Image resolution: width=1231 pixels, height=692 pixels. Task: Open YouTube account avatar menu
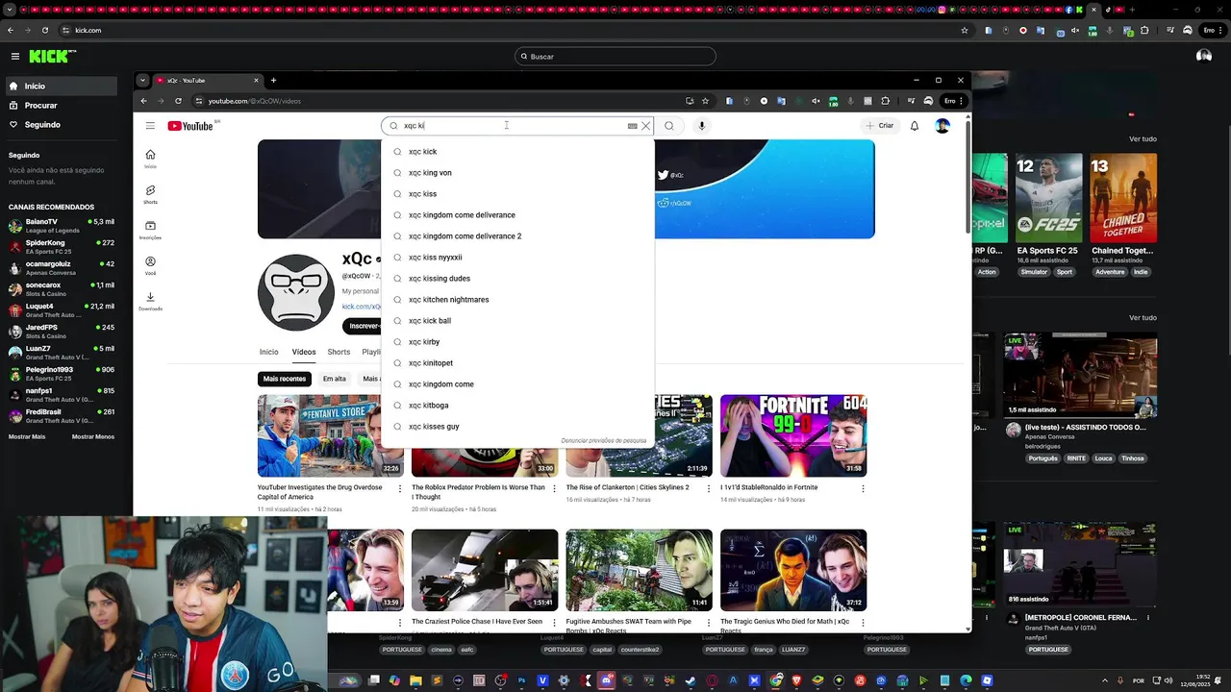942,126
